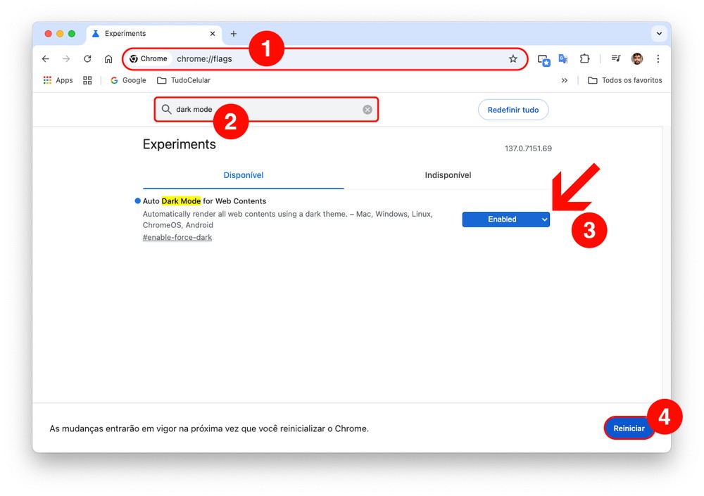Switch to the Indisponível tab
This screenshot has height=496, width=704.
pyautogui.click(x=448, y=175)
